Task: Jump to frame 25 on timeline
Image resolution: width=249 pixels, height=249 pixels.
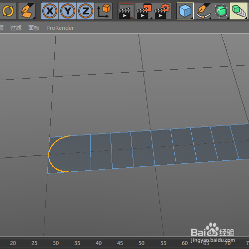Action: tap(34, 243)
